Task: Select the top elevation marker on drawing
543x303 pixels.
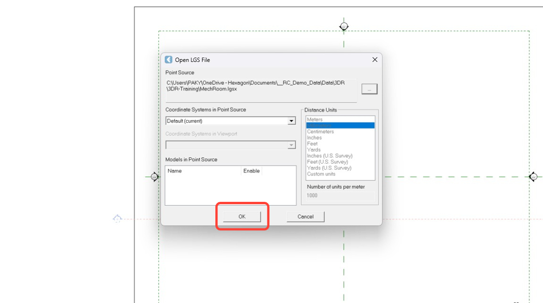Action: 344,26
